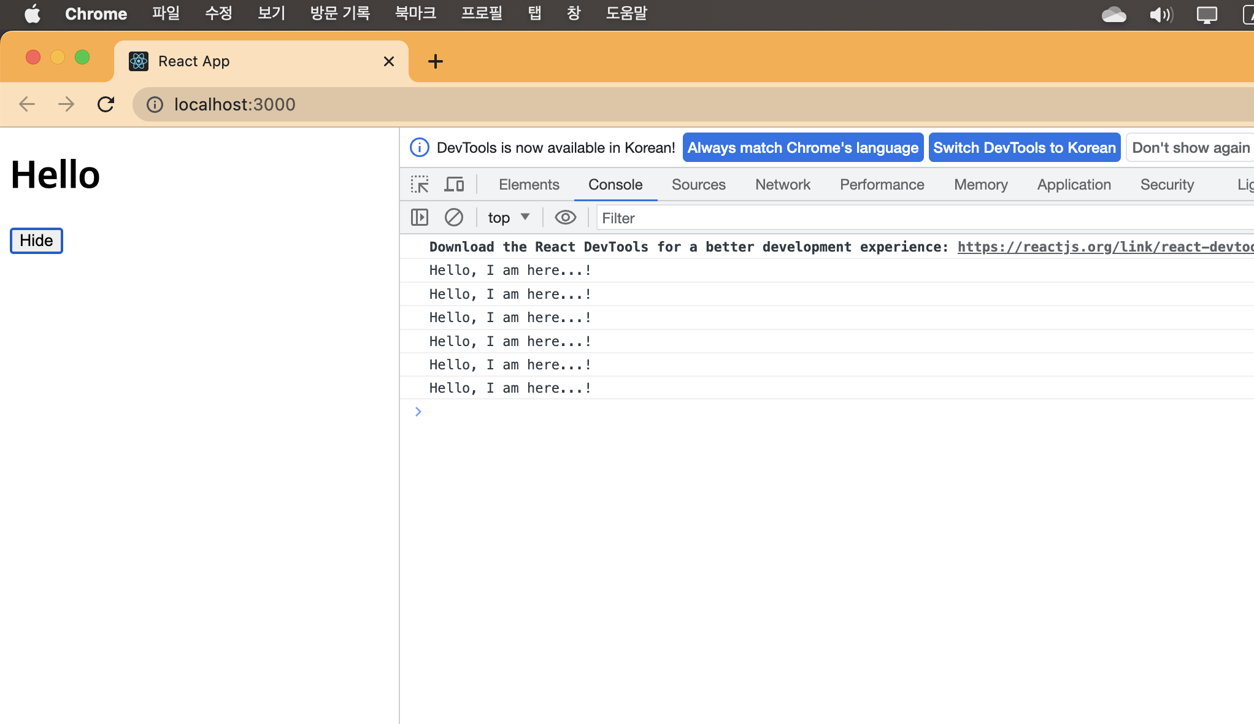
Task: Click Switch DevTools to Korean button
Action: (1024, 148)
